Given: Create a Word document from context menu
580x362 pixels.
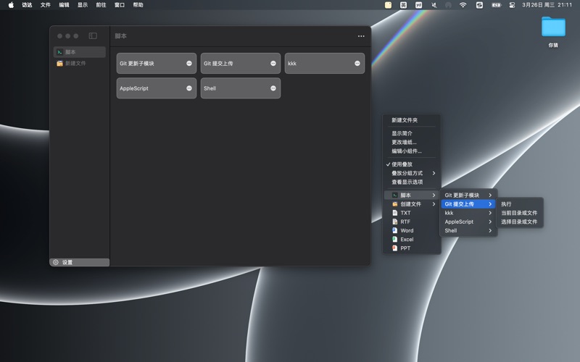Looking at the screenshot, I should [x=407, y=230].
